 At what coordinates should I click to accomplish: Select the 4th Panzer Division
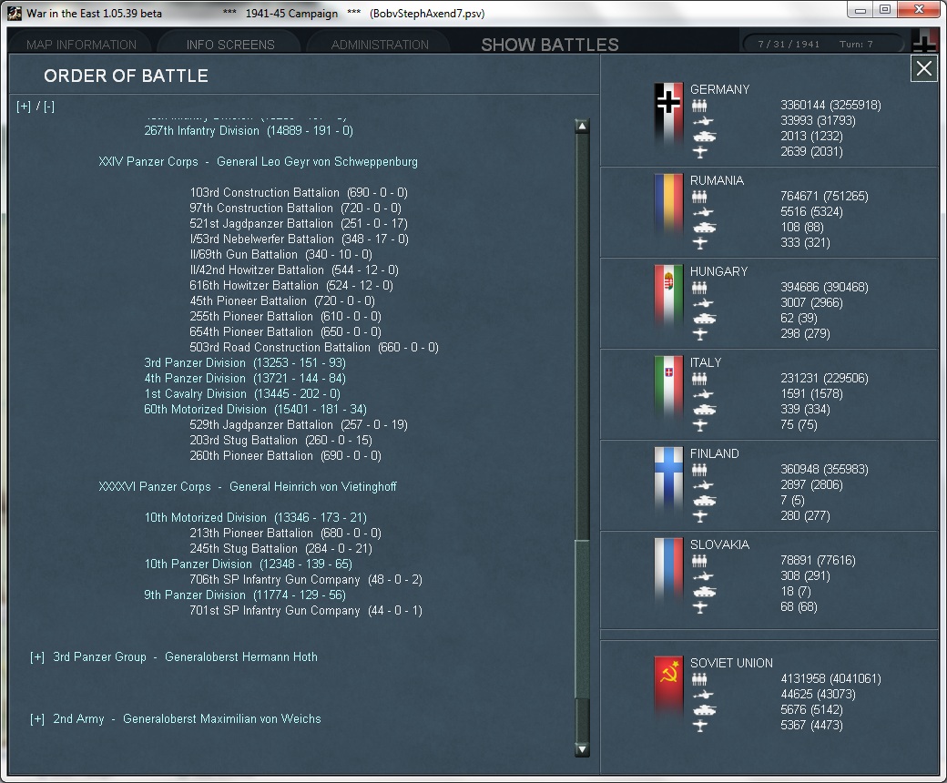pyautogui.click(x=245, y=379)
